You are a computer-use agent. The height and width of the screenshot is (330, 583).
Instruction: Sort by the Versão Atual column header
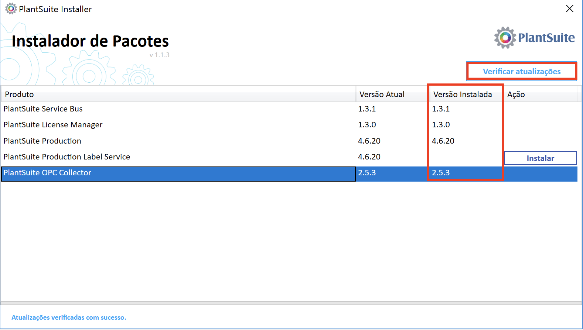coord(392,94)
